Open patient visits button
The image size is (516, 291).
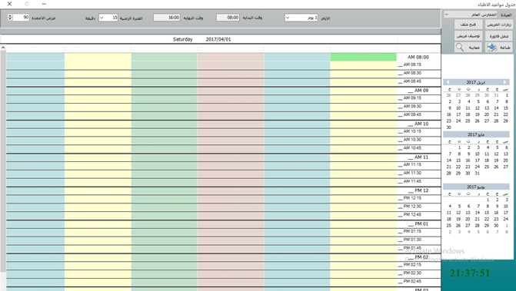click(x=498, y=25)
